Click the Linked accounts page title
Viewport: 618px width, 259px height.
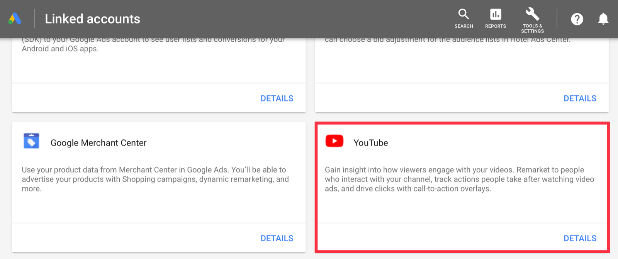[x=92, y=19]
